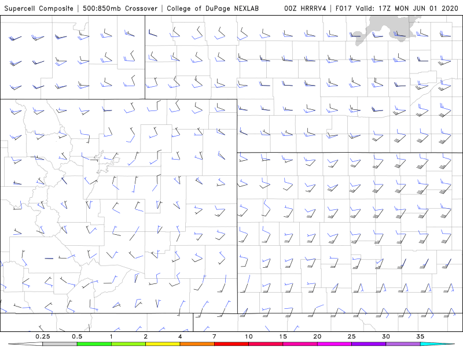
Task: Select the gray 0.25–0.5 color bar segment
Action: point(60,344)
